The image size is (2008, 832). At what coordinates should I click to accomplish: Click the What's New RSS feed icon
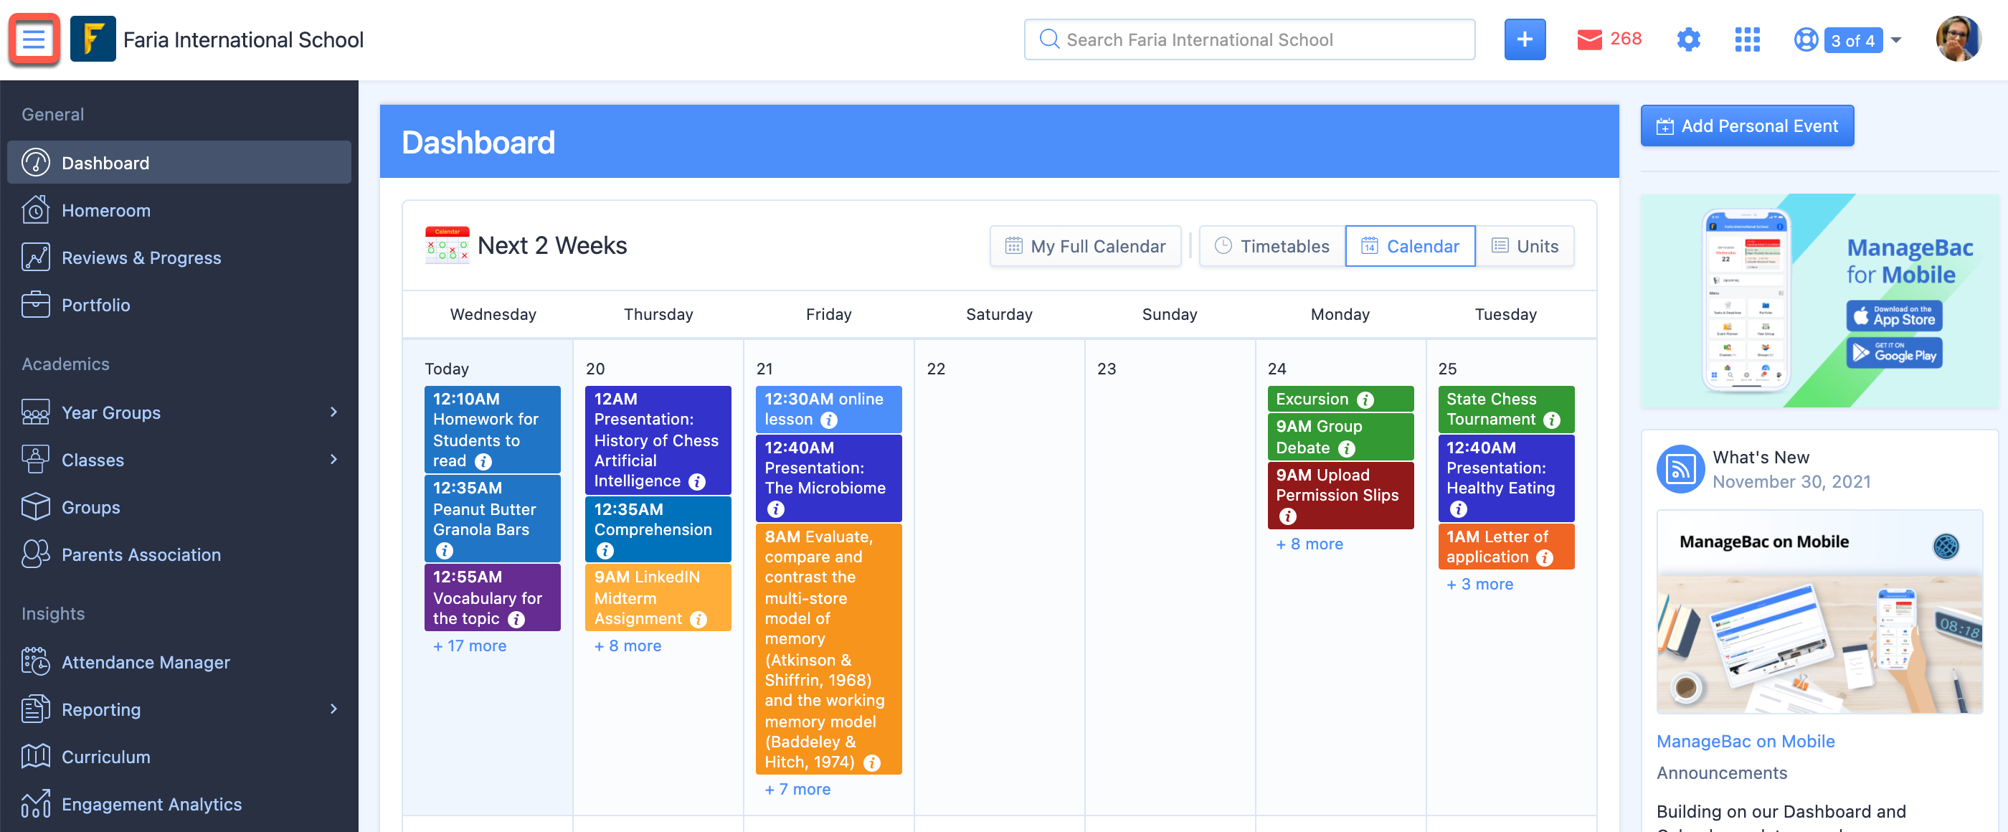1680,468
